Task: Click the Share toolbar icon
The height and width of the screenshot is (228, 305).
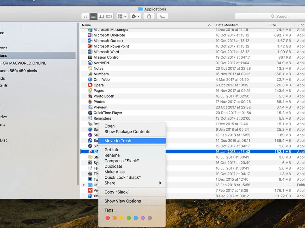Action: point(149,16)
